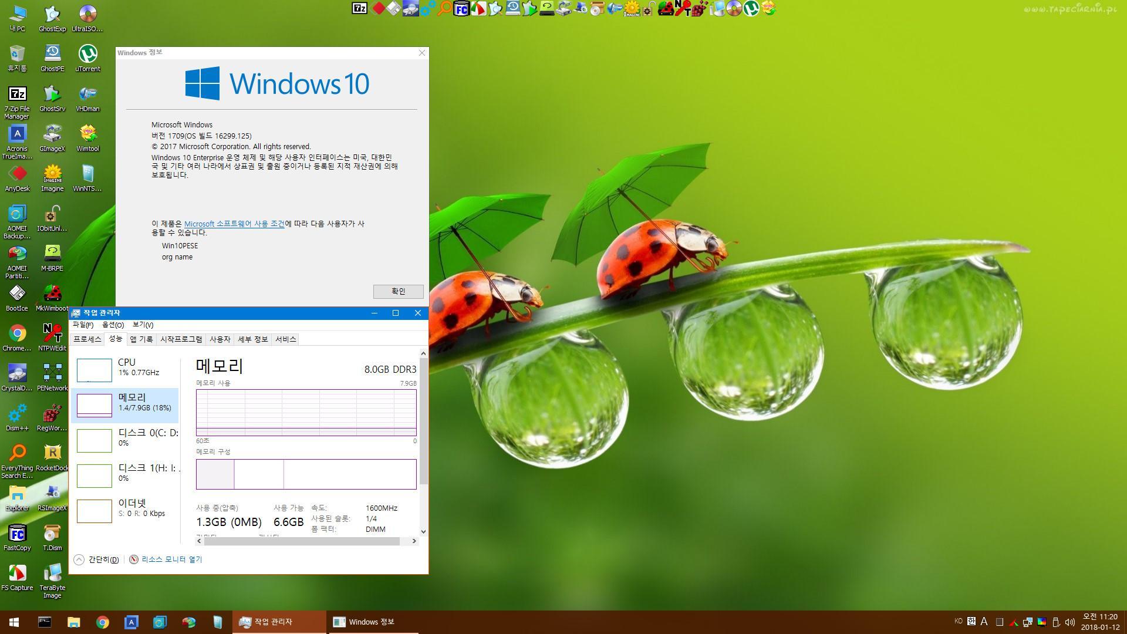Select the Recycle Bin desktop icon
1127x634 pixels.
[x=17, y=58]
